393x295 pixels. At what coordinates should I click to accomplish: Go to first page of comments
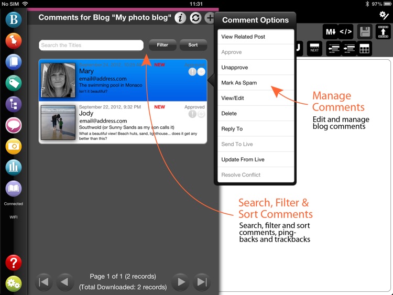coord(43,282)
